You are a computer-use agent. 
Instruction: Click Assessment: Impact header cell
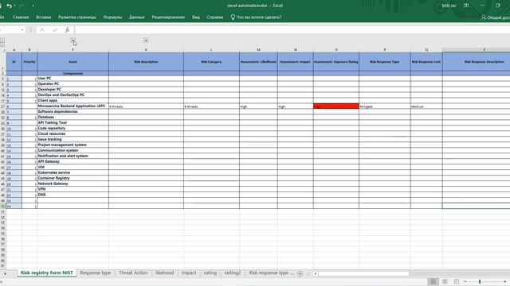[x=296, y=62]
